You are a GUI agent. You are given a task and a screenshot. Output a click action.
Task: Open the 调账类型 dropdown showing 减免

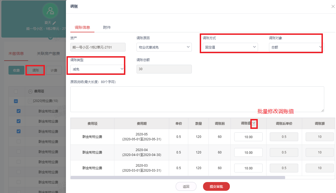click(98, 69)
